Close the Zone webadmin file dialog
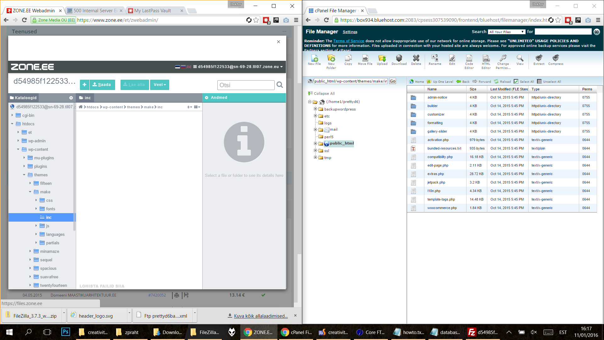The image size is (604, 340). pos(278,42)
